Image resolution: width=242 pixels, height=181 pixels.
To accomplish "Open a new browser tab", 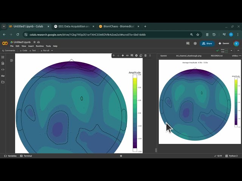I will [145, 26].
